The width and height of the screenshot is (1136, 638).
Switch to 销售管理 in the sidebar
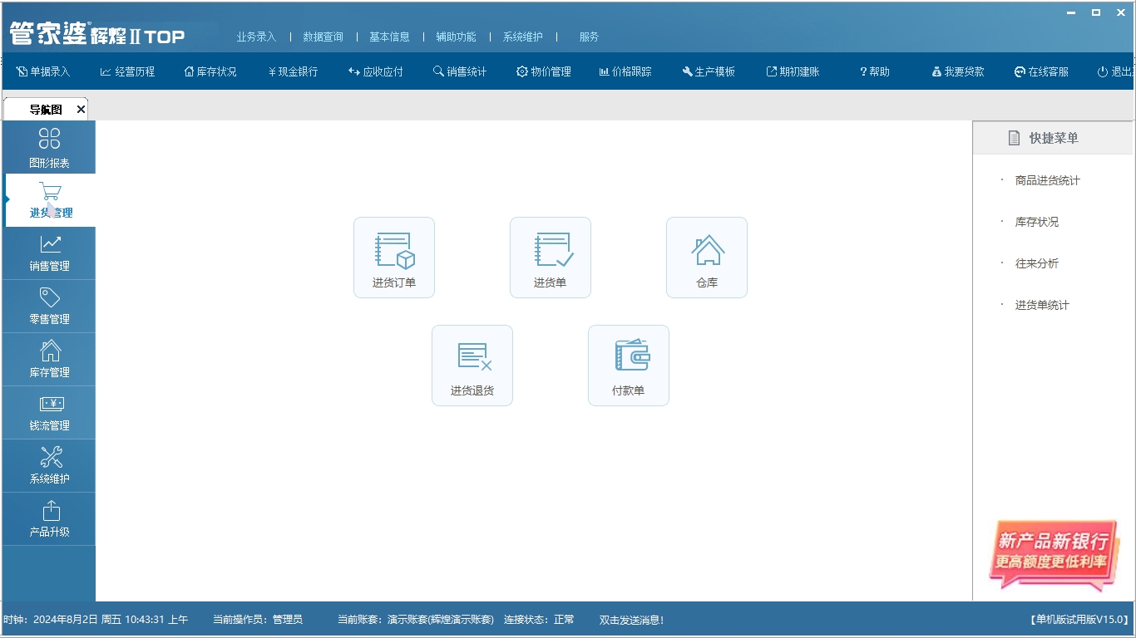pyautogui.click(x=48, y=253)
